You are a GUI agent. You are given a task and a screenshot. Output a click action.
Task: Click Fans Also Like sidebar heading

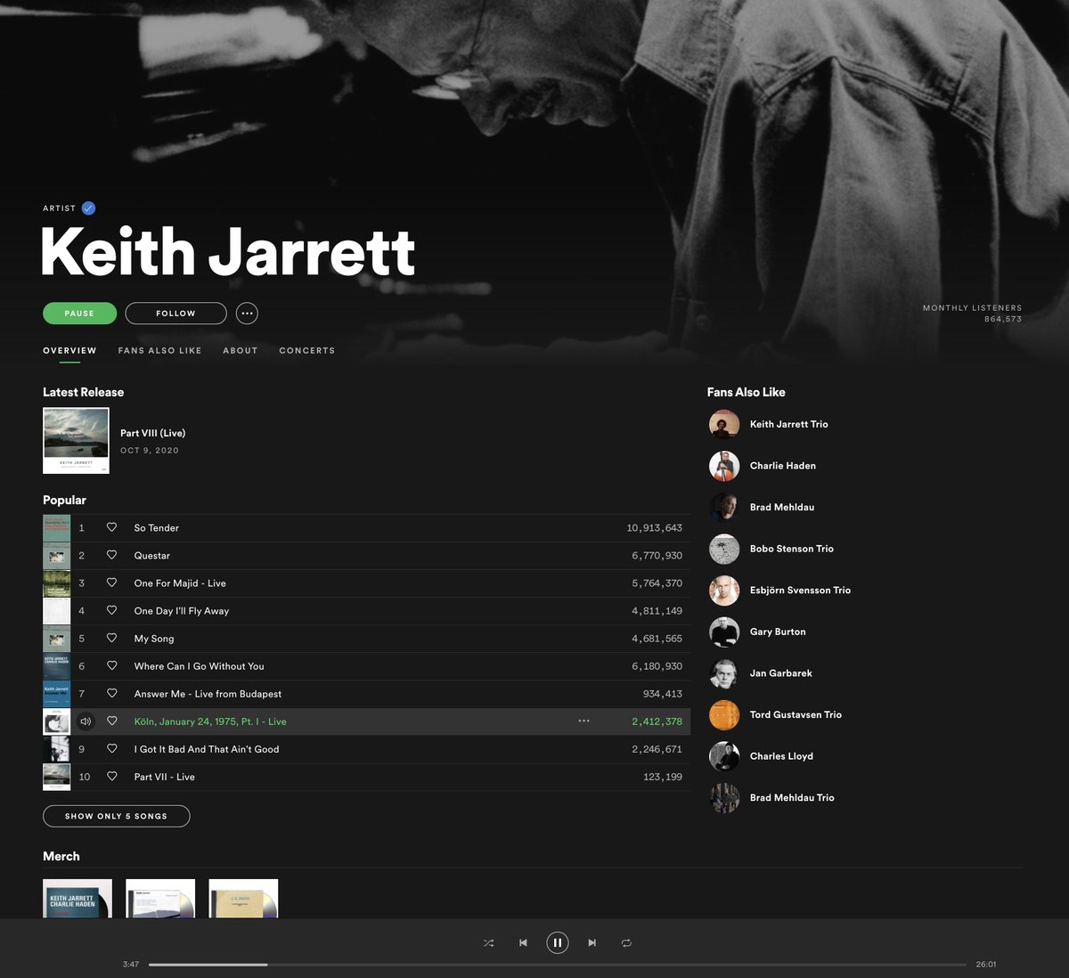click(x=746, y=392)
